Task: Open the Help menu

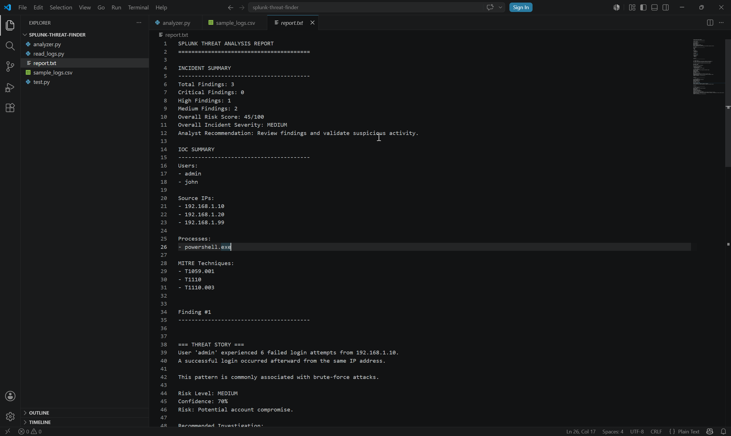Action: 161,7
